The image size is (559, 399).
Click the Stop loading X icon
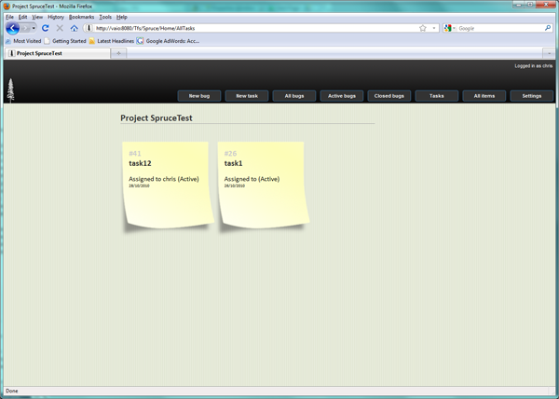(x=60, y=28)
